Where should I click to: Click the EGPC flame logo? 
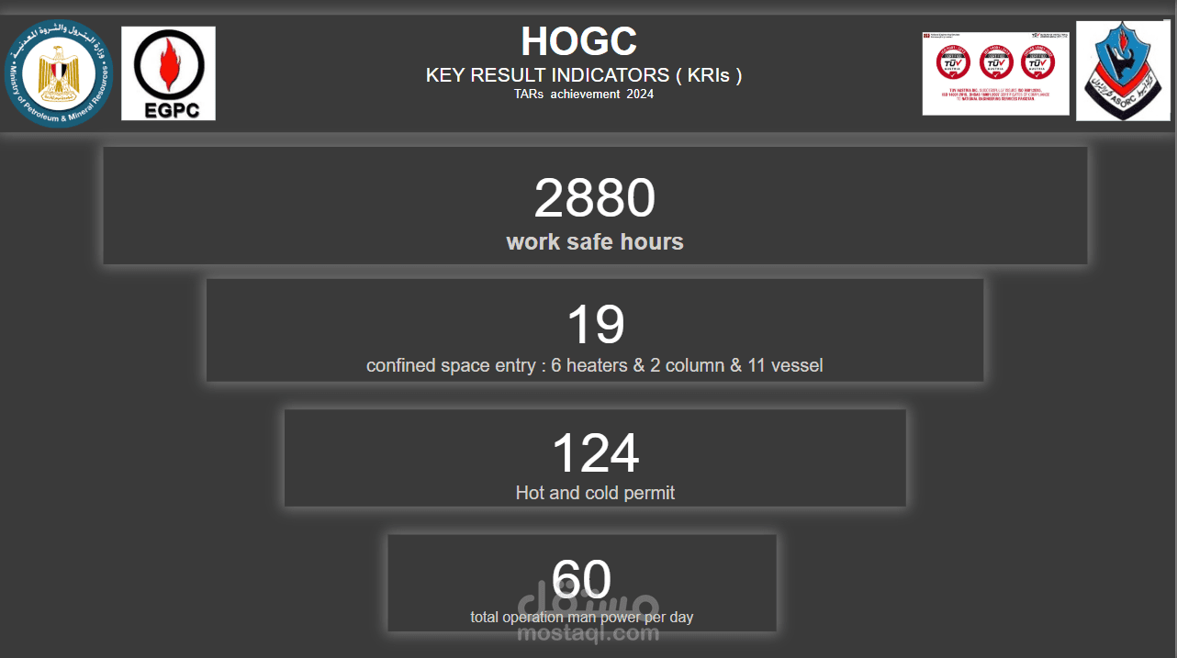pos(168,73)
